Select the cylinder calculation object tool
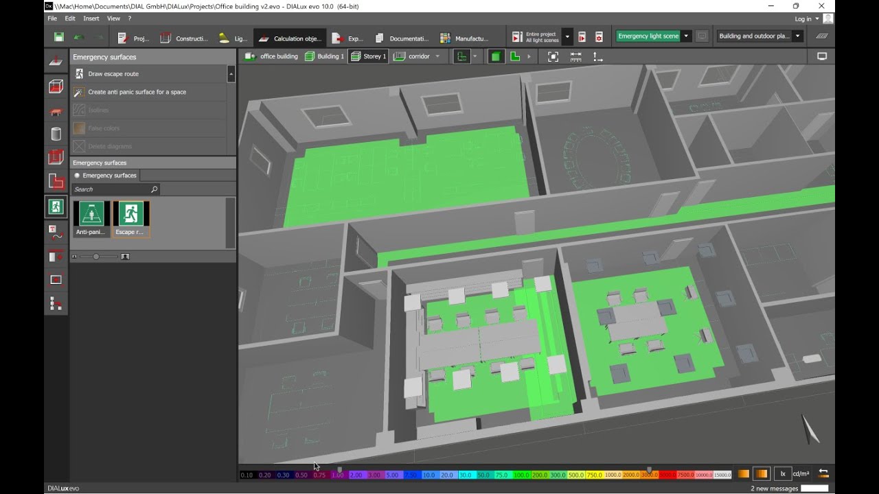This screenshot has height=494, width=879. (56, 134)
